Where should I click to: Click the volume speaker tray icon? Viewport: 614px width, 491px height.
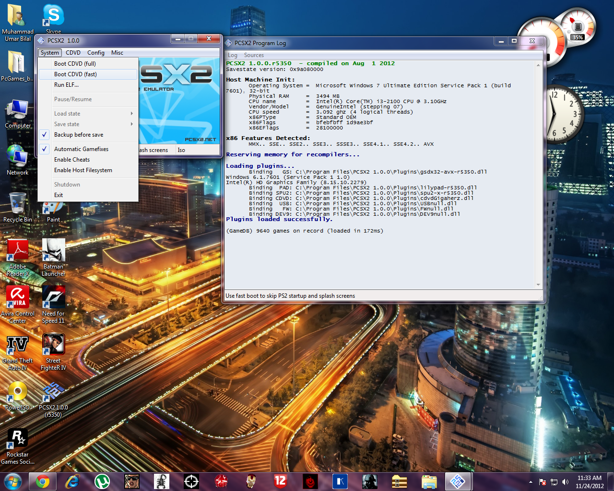tap(565, 482)
